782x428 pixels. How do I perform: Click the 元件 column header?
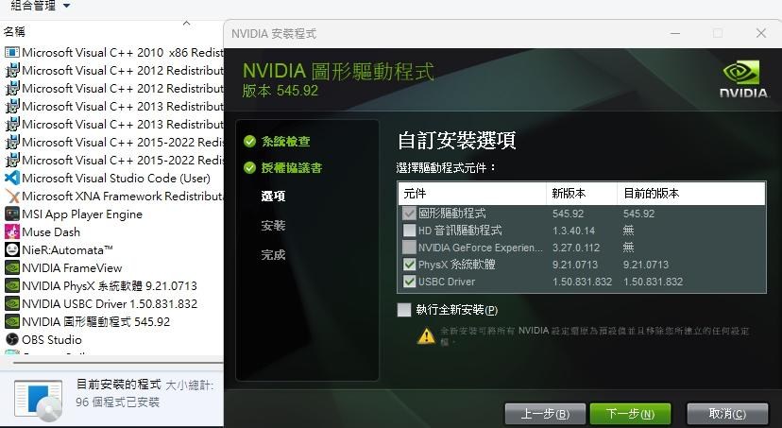[472, 194]
